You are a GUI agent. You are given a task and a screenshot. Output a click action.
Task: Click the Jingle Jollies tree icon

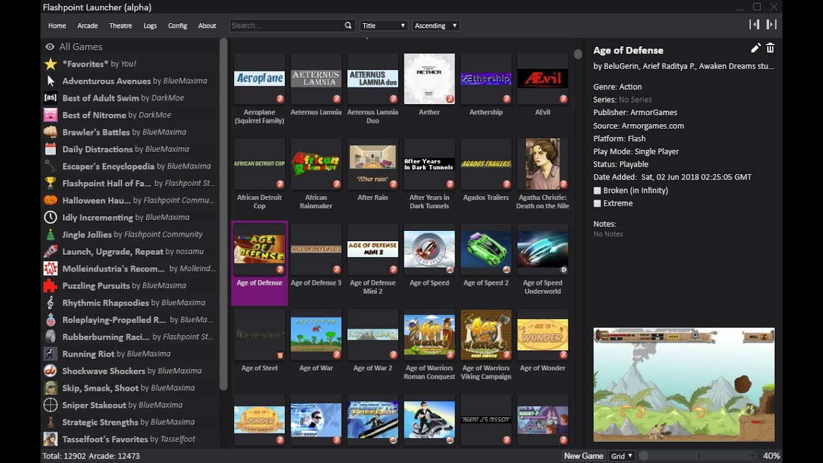(x=50, y=234)
